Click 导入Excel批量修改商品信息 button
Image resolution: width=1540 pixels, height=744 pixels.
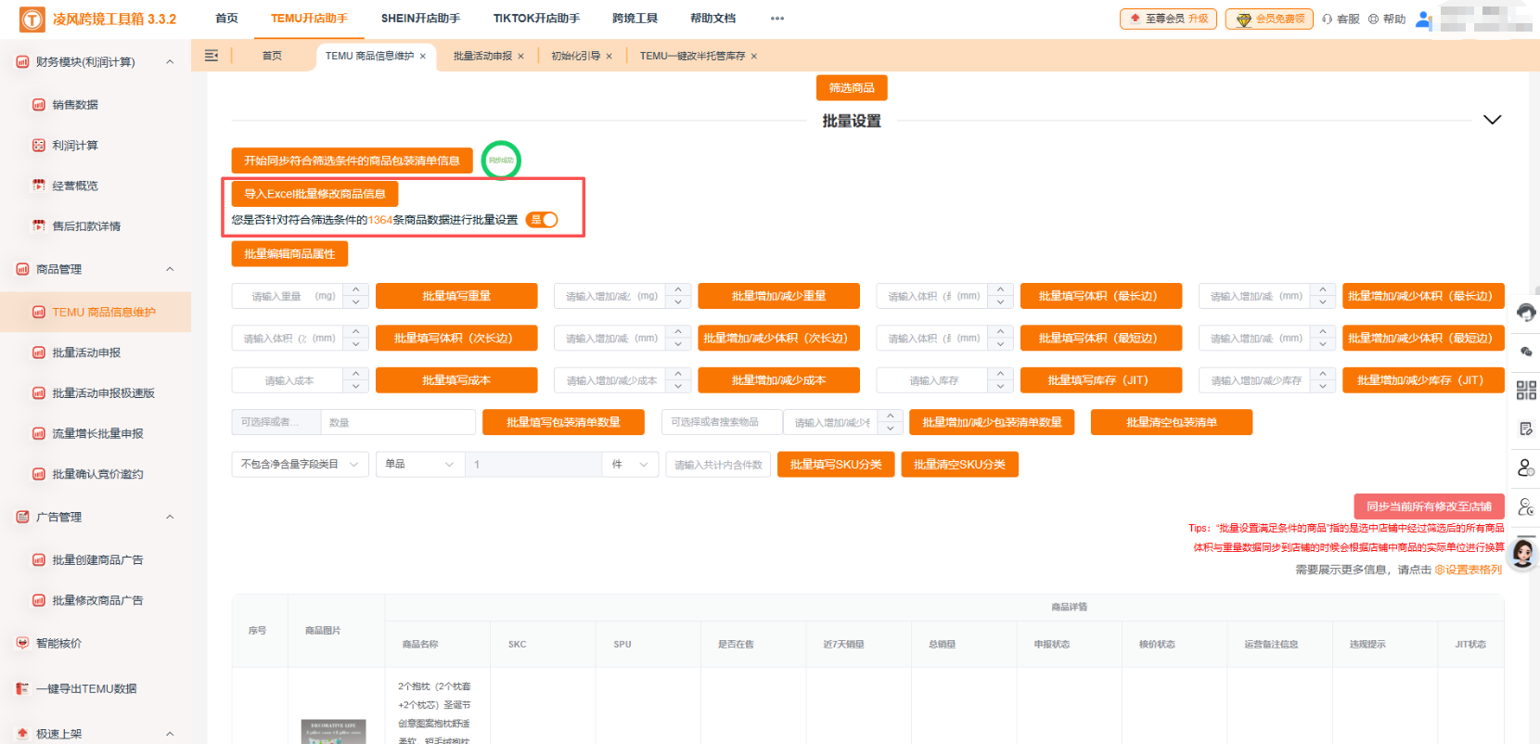coord(314,194)
